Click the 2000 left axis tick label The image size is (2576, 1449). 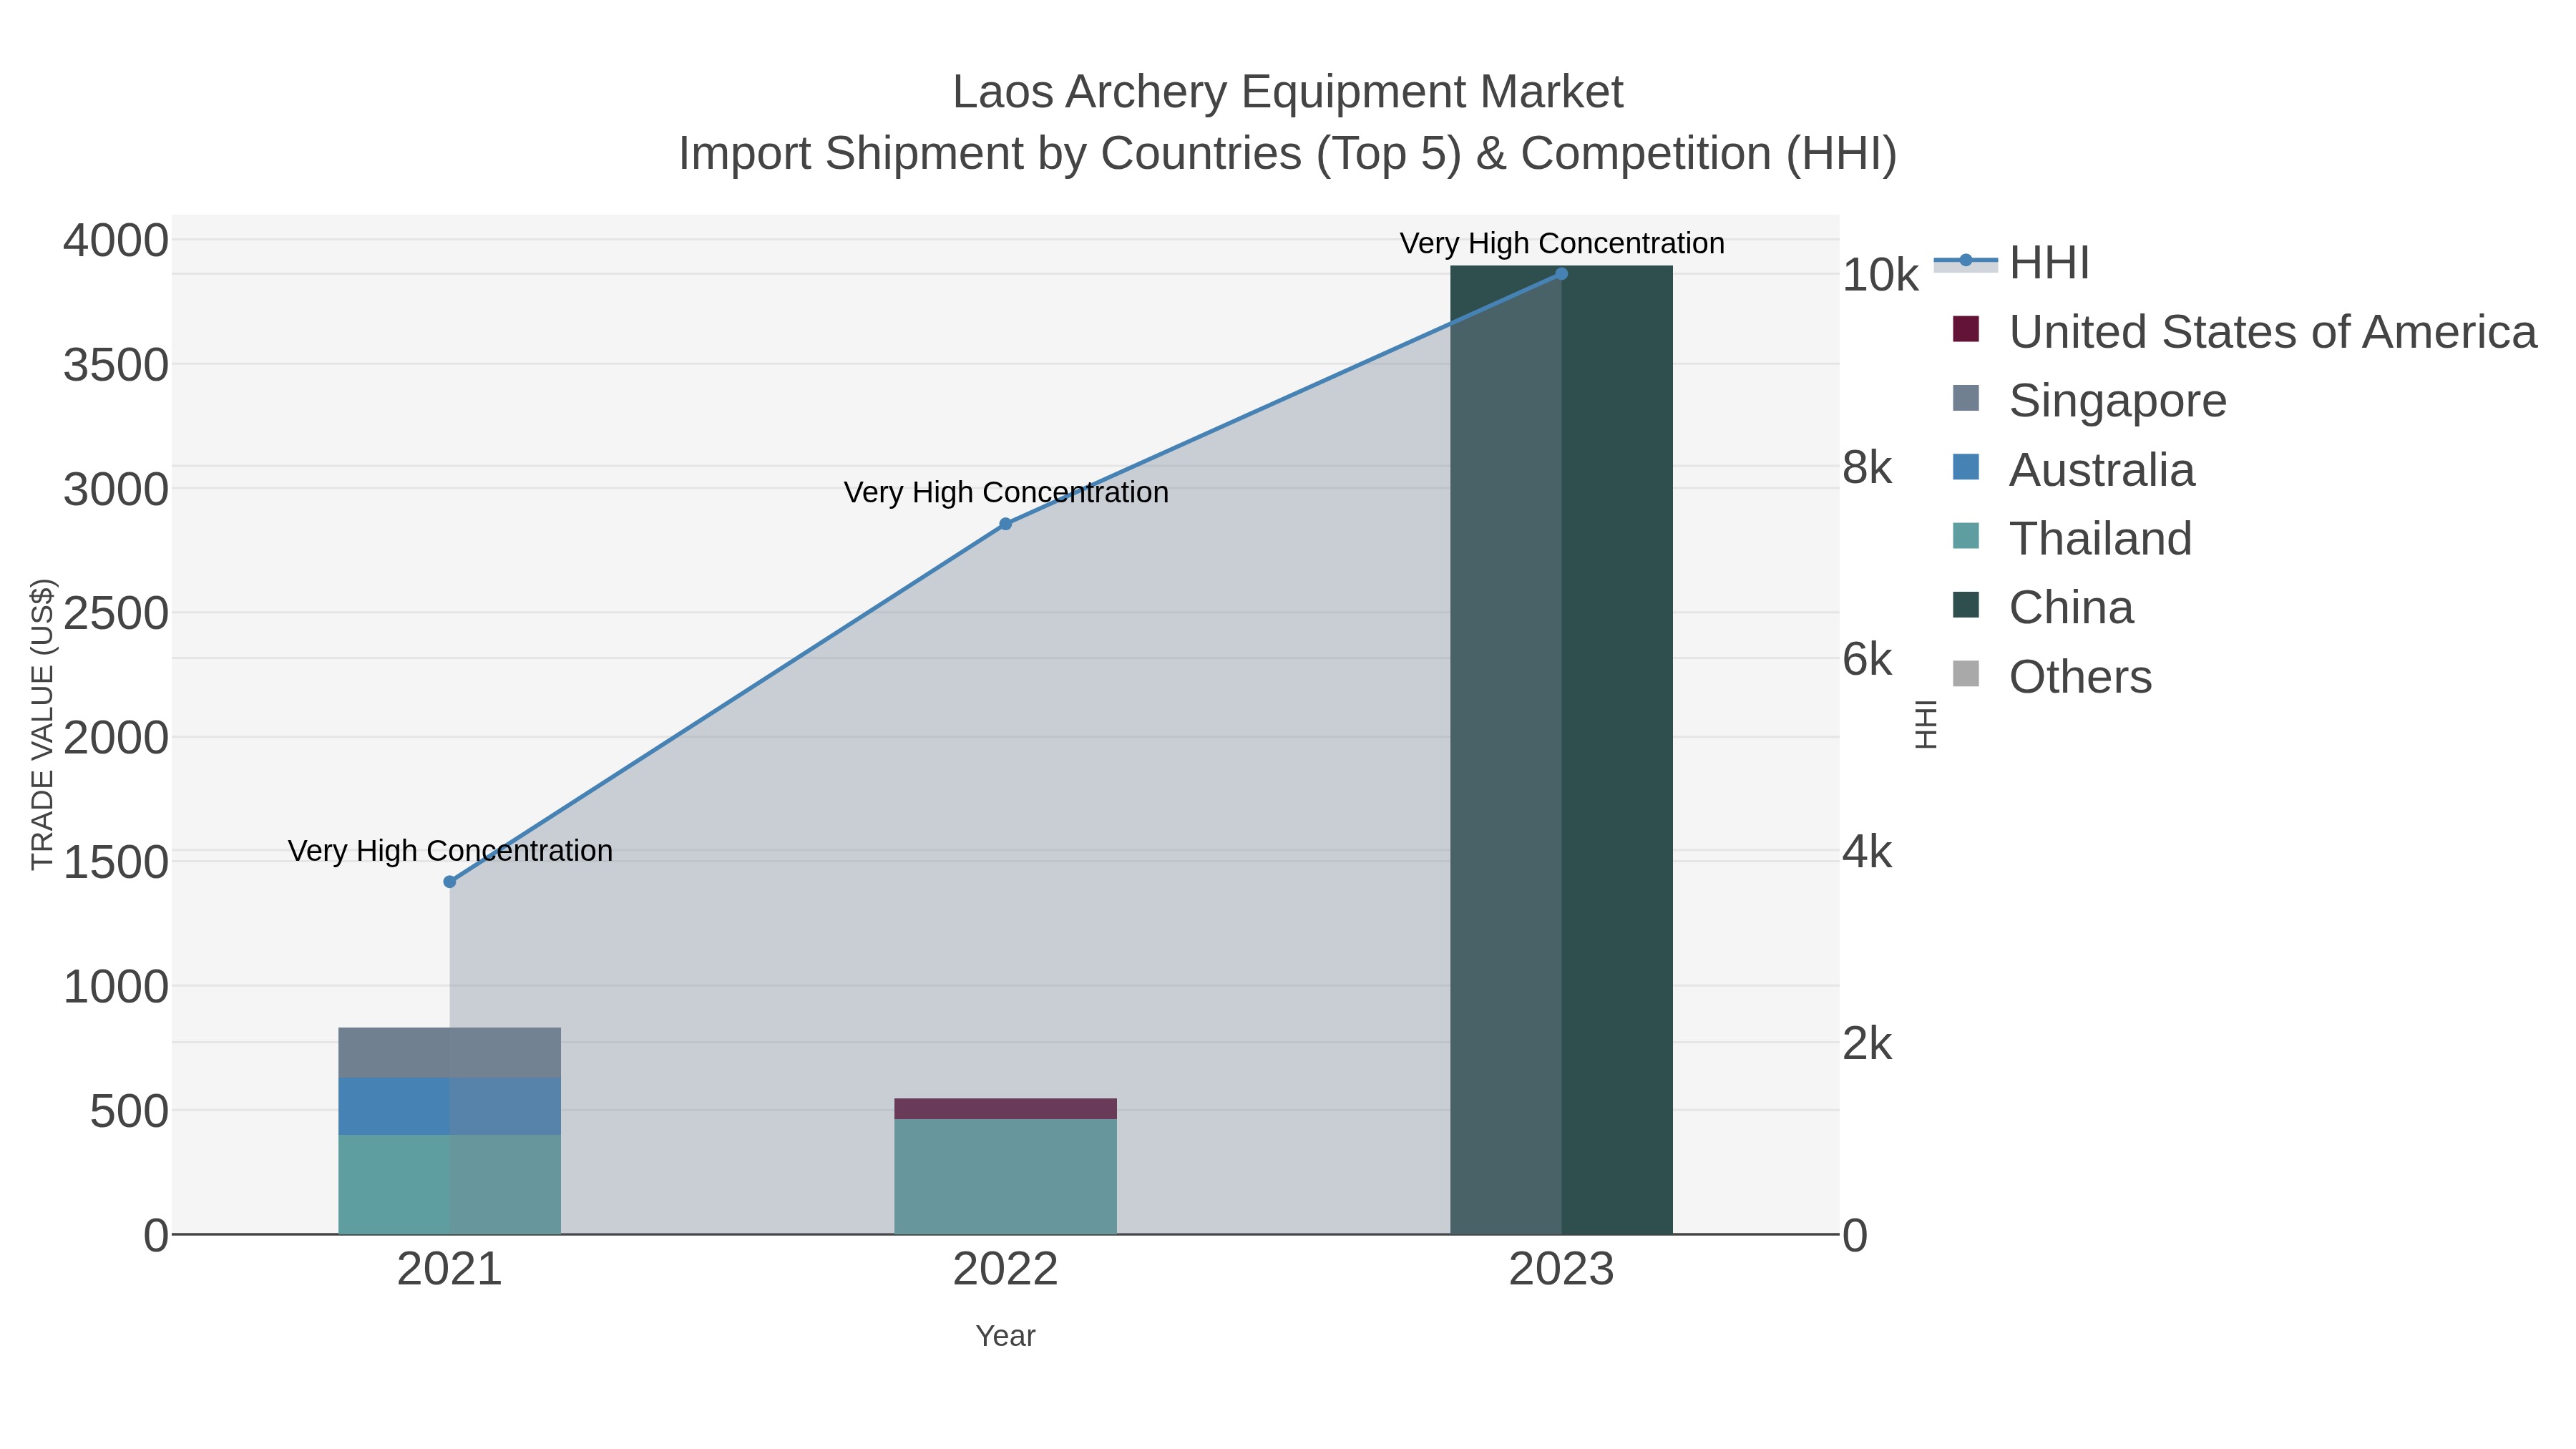(116, 738)
